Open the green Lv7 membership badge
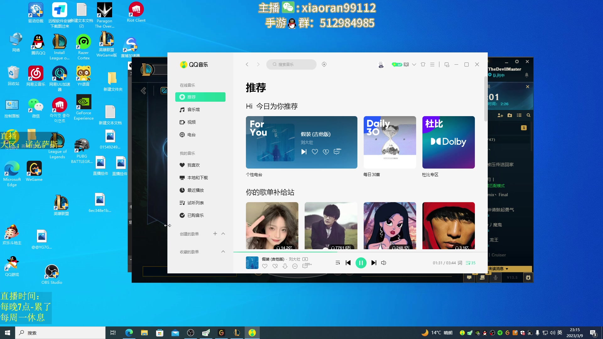Viewport: 603px width, 339px height. tap(397, 64)
